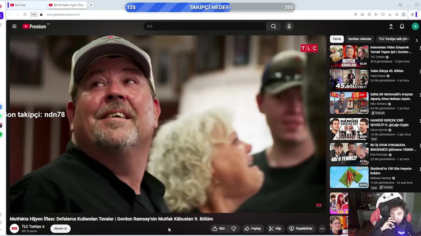Go forward with the browser forward arrow
This screenshot has height=236, width=421.
(17, 14)
